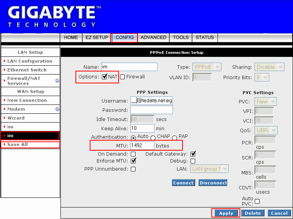The height and width of the screenshot is (219, 293).
Task: Enable the PPP Unnumbered checkbox
Action: click(x=133, y=169)
